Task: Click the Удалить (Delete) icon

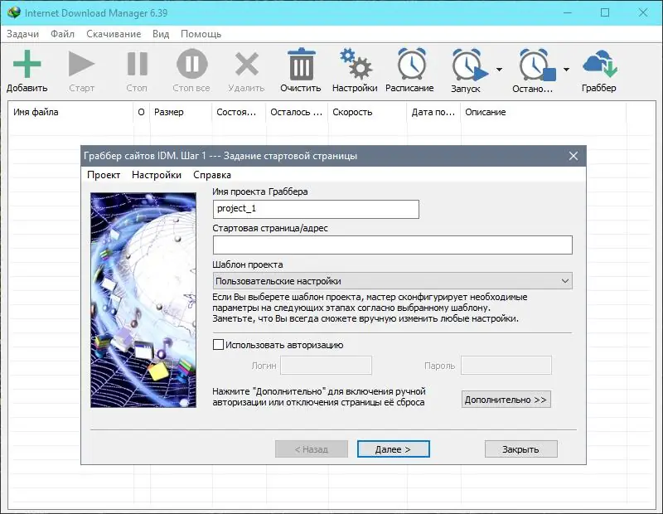Action: 245,65
